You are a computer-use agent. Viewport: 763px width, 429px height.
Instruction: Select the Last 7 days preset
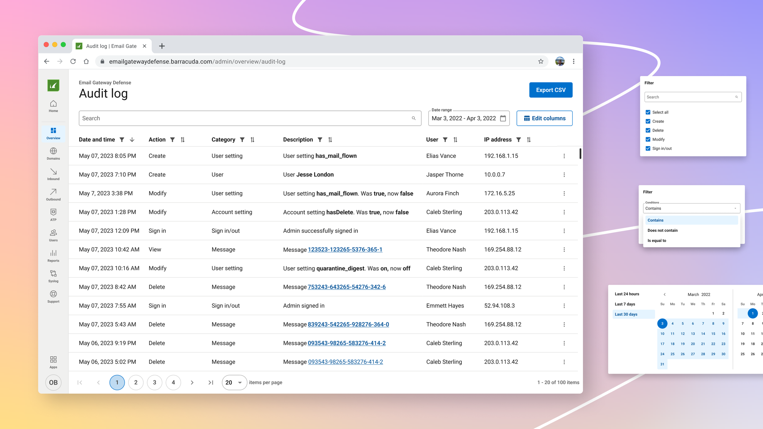[625, 304]
